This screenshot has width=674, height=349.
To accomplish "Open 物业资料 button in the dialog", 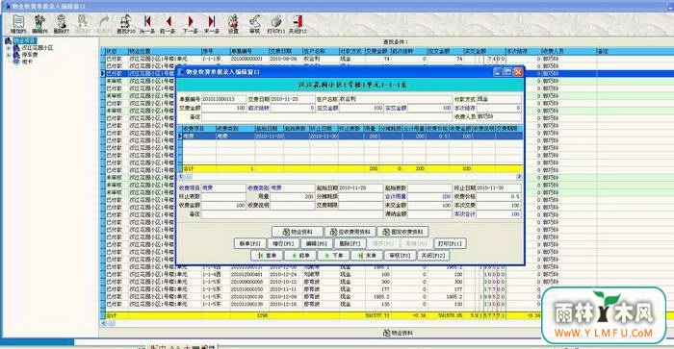I will pyautogui.click(x=298, y=232).
